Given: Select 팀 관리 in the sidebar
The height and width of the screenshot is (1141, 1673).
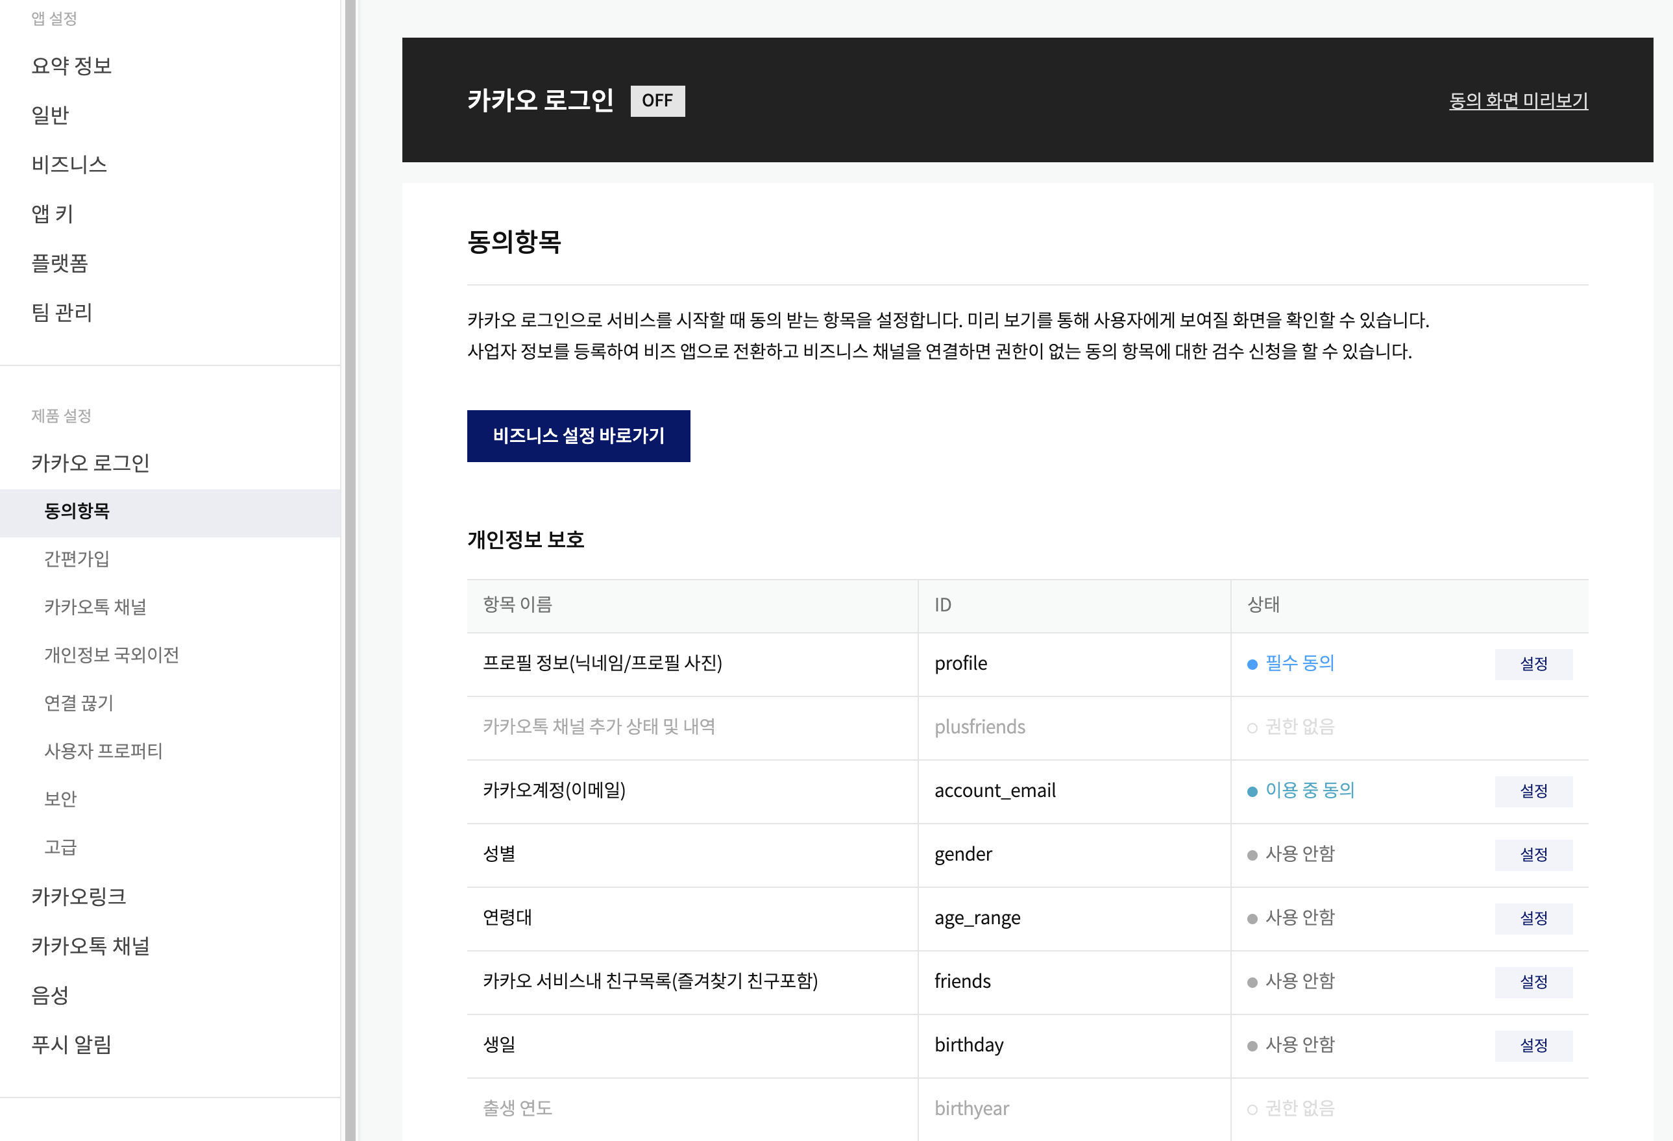Looking at the screenshot, I should coord(61,312).
